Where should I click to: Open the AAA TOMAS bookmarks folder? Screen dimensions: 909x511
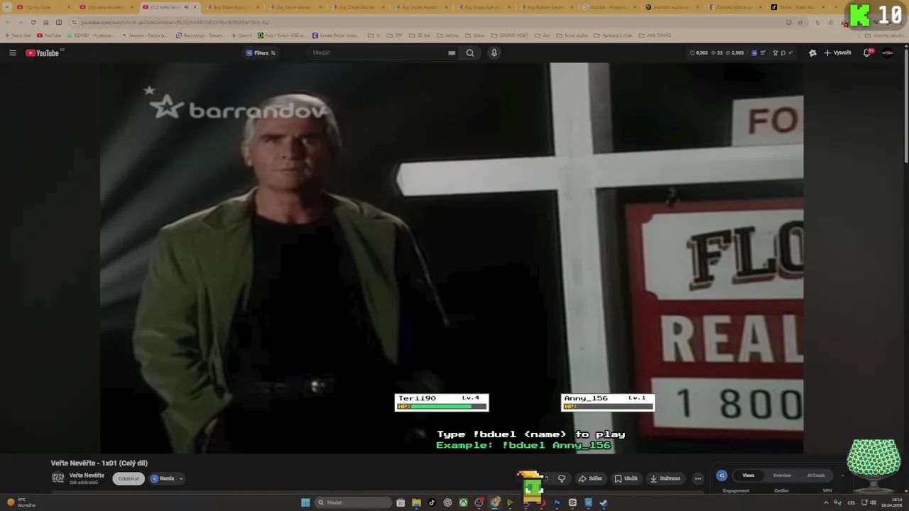655,35
